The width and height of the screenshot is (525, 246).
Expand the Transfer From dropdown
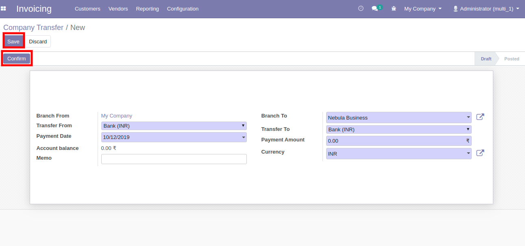[x=174, y=126]
